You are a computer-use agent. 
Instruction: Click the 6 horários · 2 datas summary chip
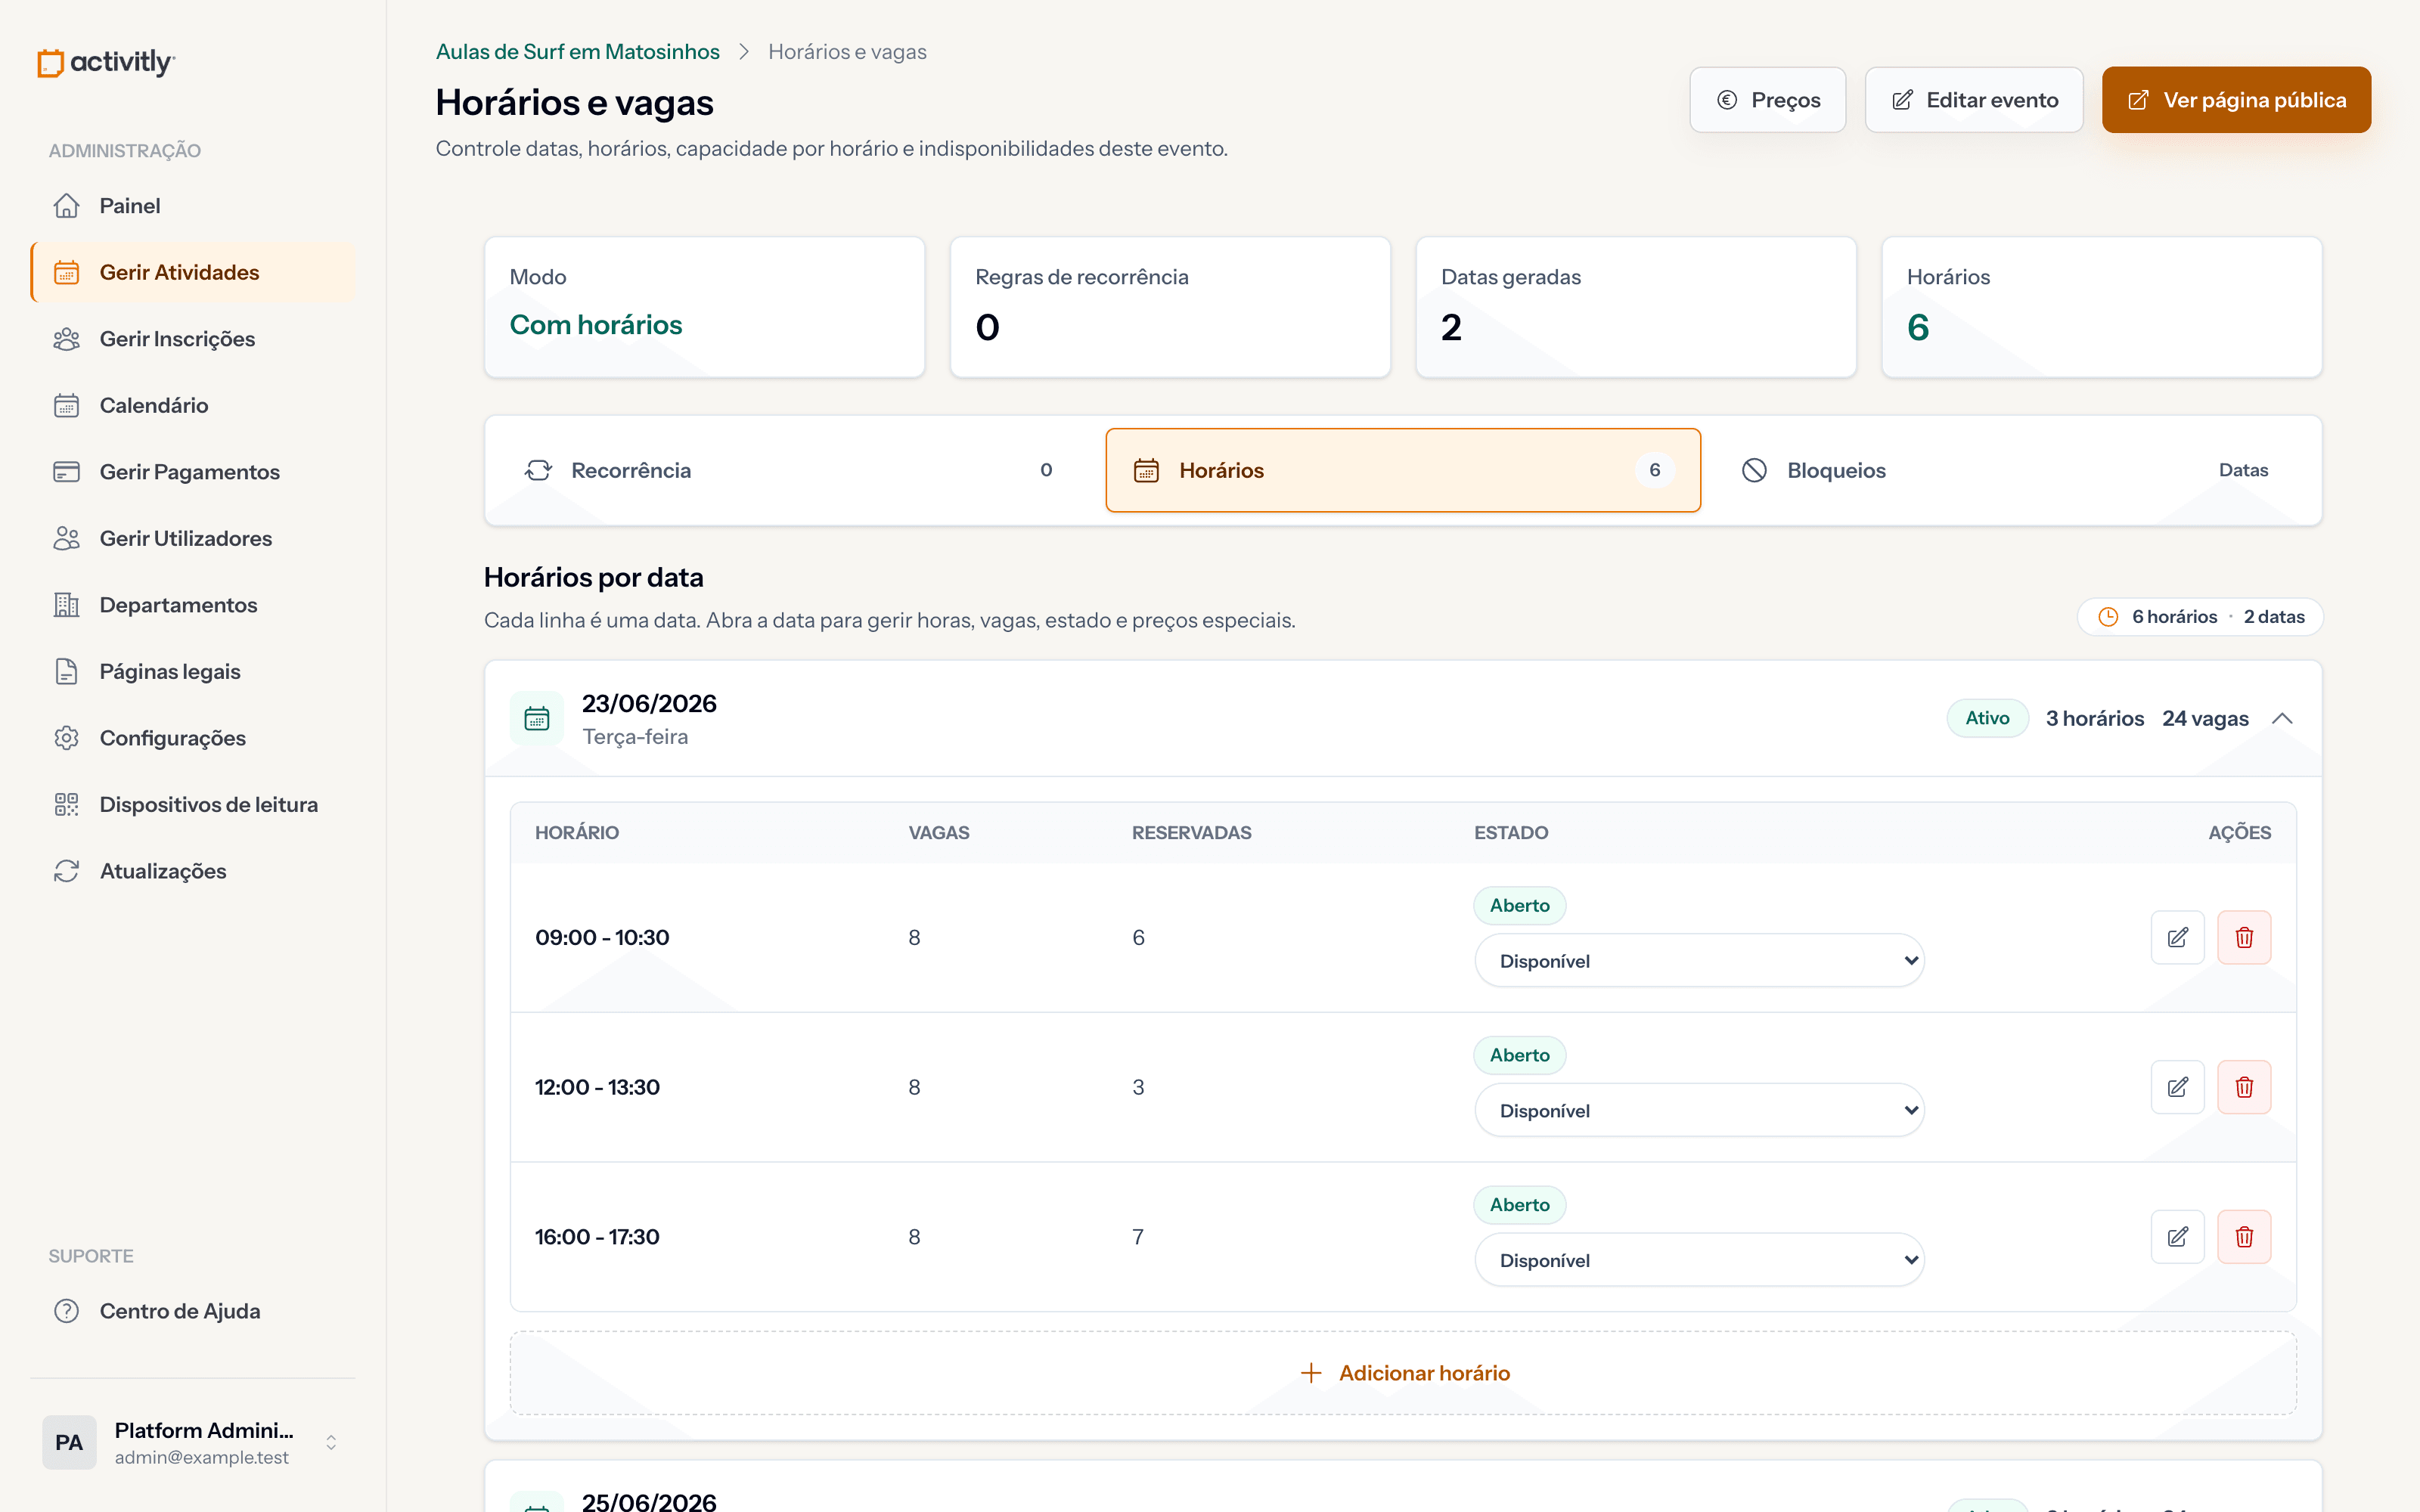pos(2200,617)
